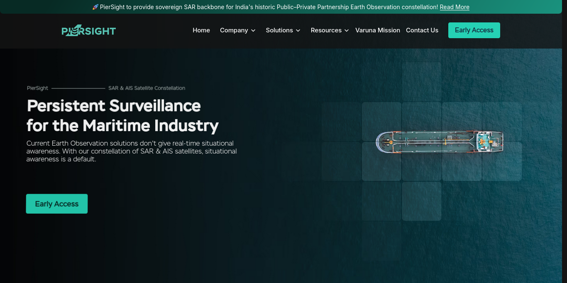This screenshot has width=567, height=283.
Task: Click the PierSight text above headline
Action: 37,88
